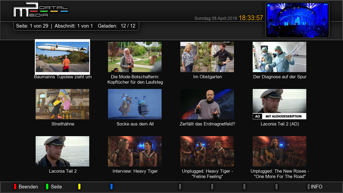Open Socke aus dem All thumbnail
The width and height of the screenshot is (343, 193).
click(135, 104)
